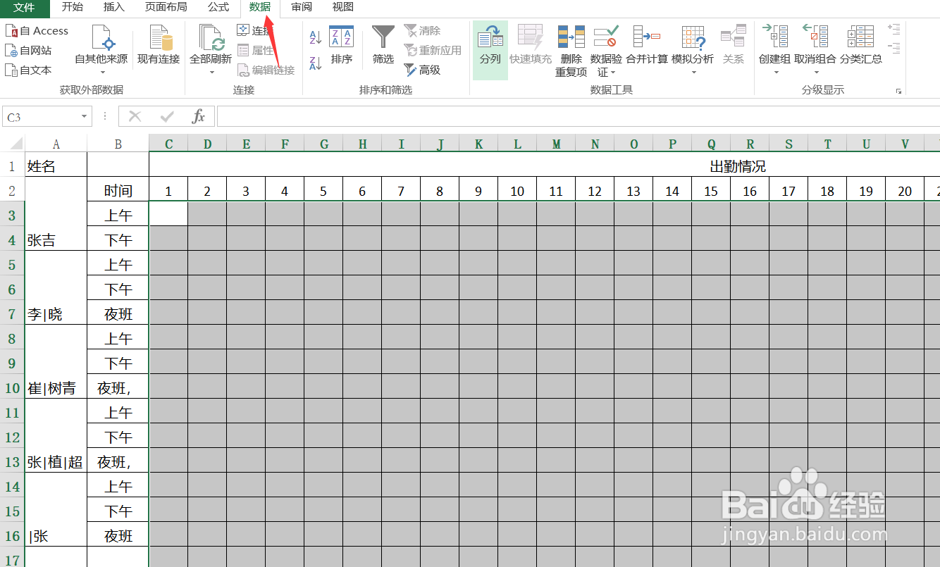Open the 分级显示 dialog launcher
The height and width of the screenshot is (567, 940).
[898, 91]
